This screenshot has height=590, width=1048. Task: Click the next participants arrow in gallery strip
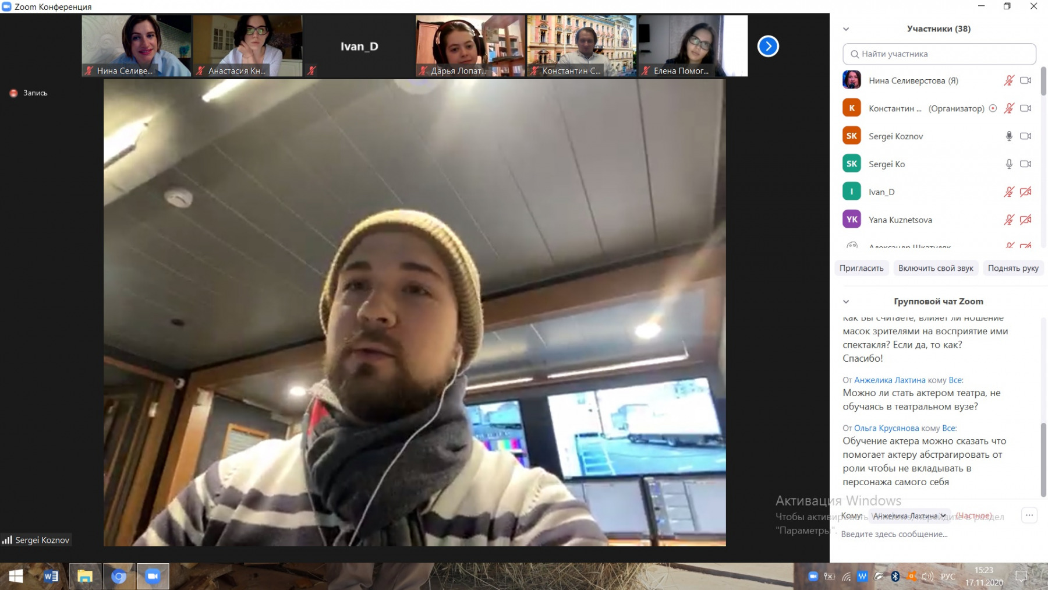click(x=768, y=46)
